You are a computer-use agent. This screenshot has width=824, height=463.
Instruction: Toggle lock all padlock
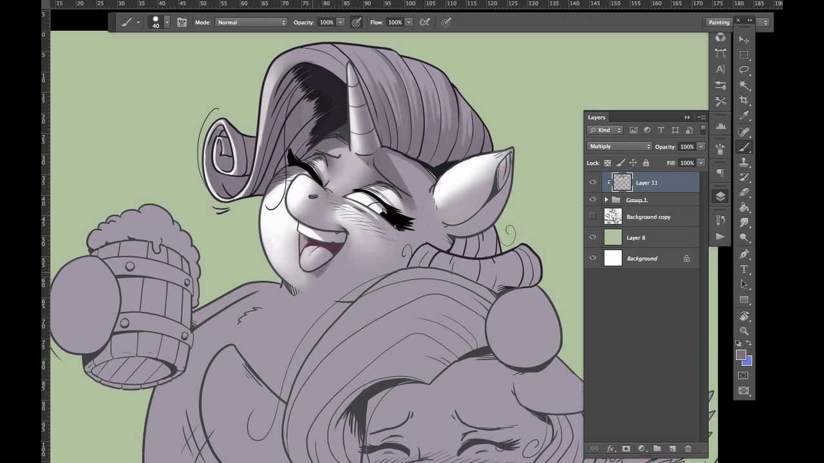pyautogui.click(x=646, y=163)
